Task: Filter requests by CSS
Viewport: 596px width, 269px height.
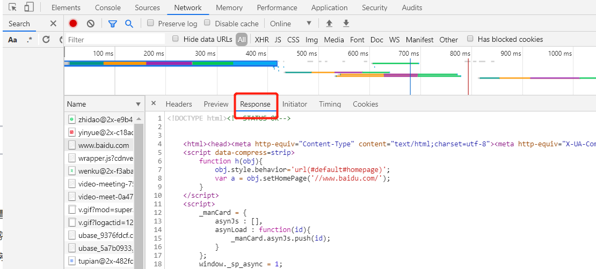Action: pyautogui.click(x=293, y=40)
